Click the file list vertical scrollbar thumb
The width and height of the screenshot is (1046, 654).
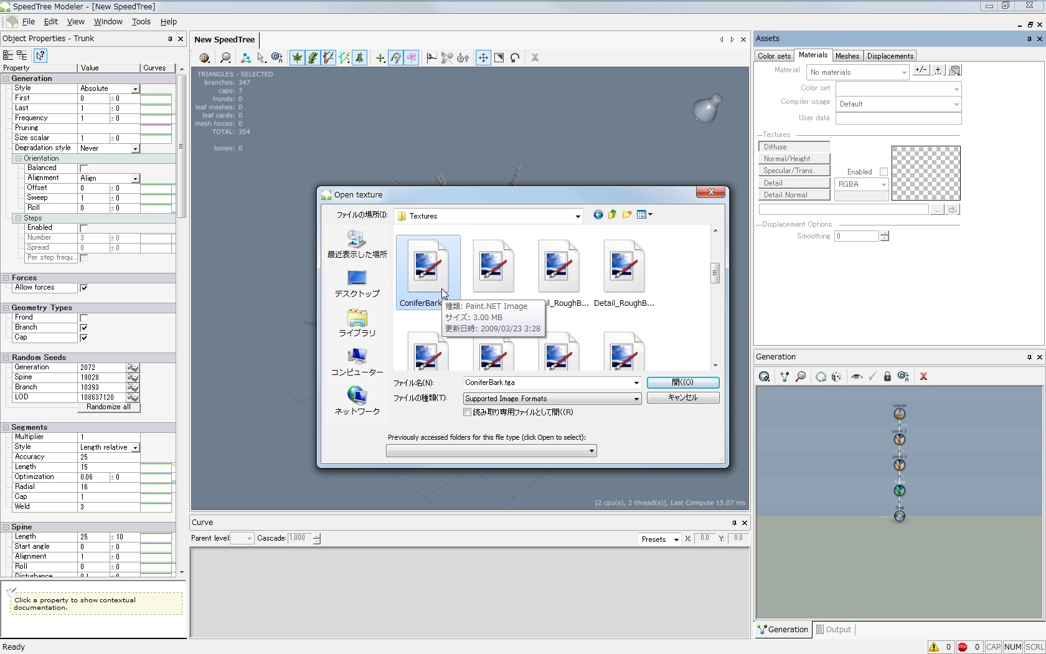[715, 273]
